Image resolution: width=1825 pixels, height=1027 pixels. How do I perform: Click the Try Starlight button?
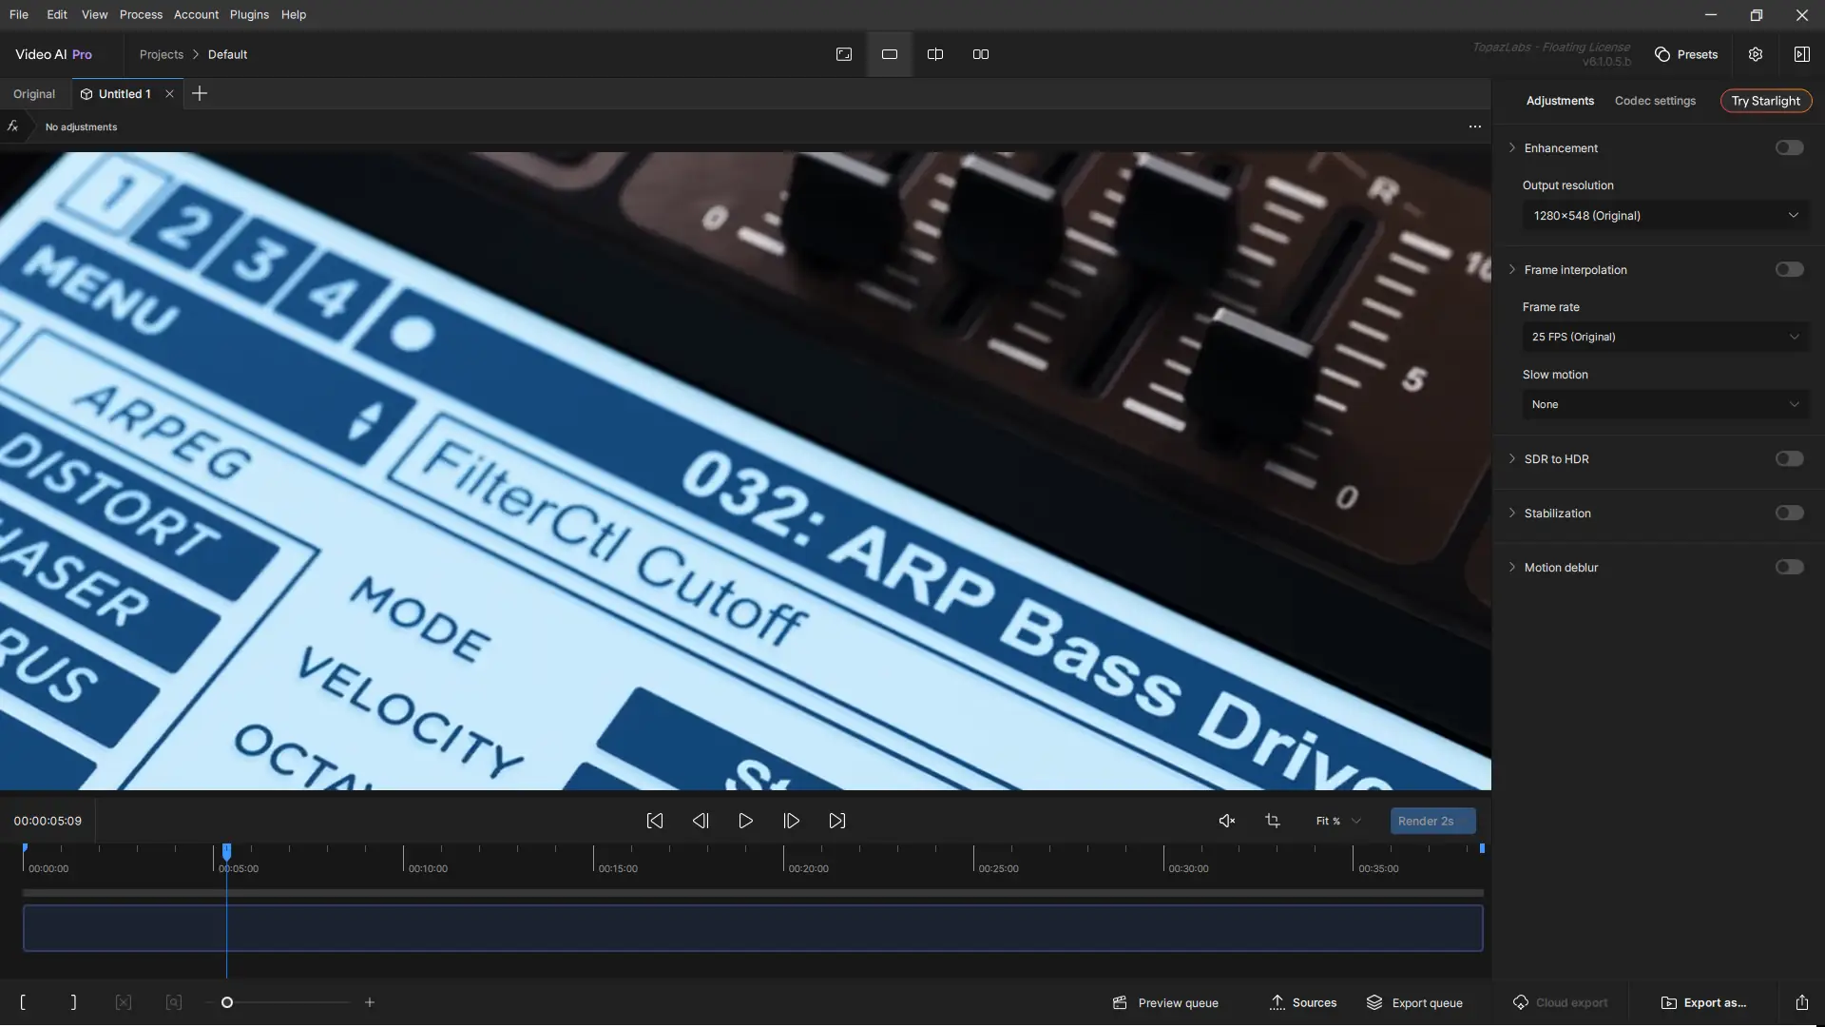tap(1765, 101)
